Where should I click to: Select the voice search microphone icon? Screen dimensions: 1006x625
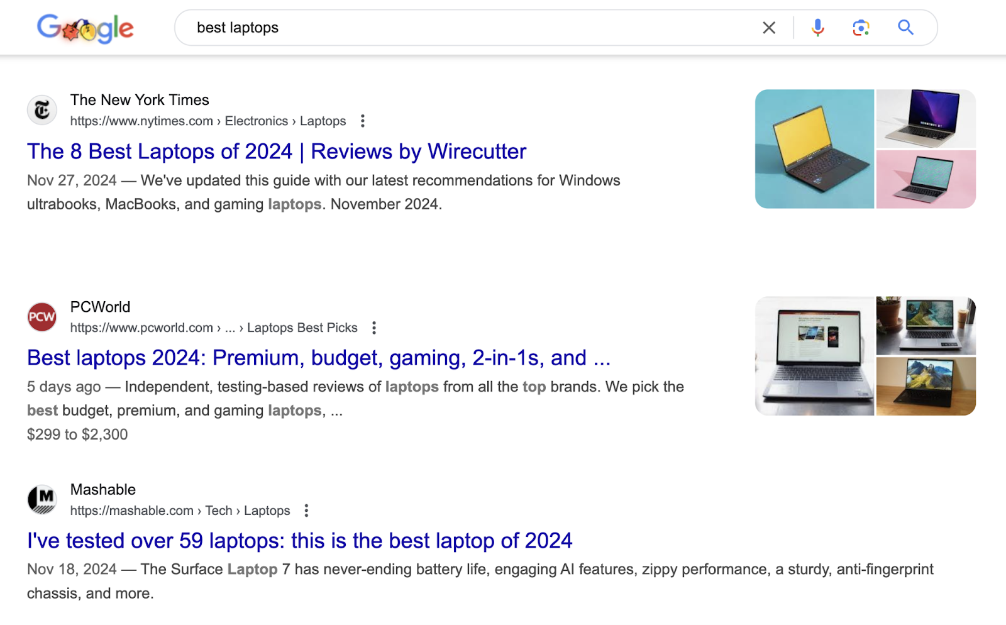(817, 28)
